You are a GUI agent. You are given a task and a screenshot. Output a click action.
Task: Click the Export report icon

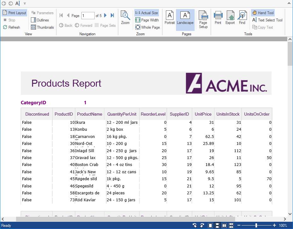(x=230, y=18)
